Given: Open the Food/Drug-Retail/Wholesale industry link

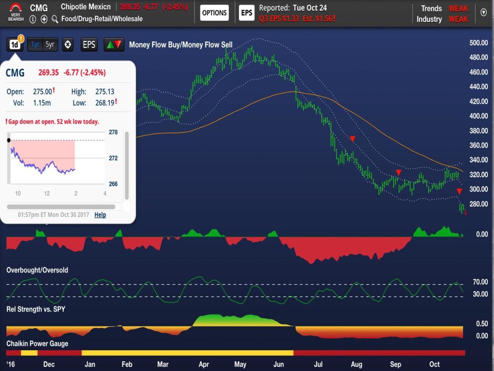Looking at the screenshot, I should [x=102, y=19].
